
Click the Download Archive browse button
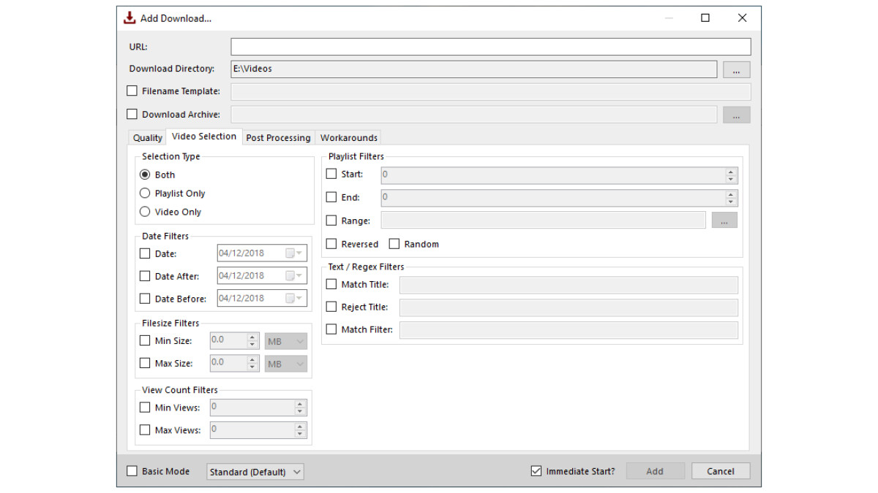pos(736,115)
